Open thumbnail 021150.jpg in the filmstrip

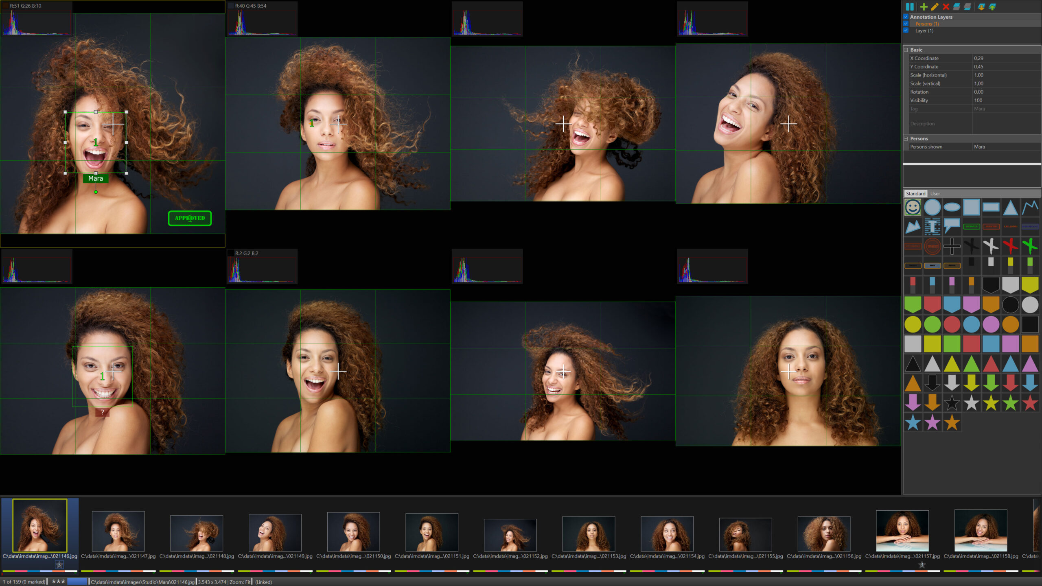click(353, 532)
